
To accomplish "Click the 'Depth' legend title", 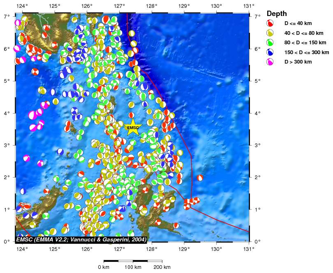I will [277, 14].
